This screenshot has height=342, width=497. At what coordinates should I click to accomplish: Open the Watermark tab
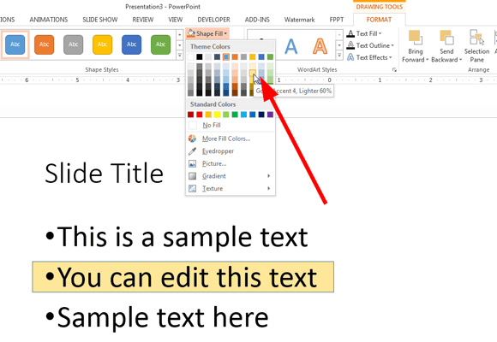pyautogui.click(x=300, y=20)
